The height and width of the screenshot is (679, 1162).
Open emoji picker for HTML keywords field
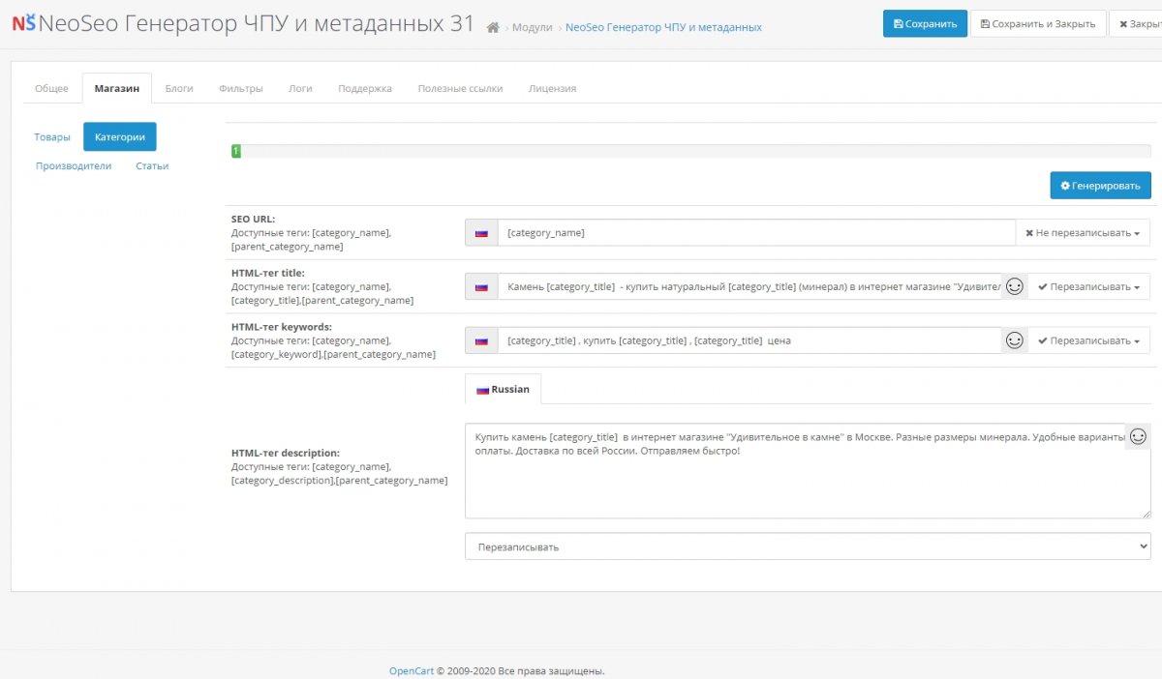(1014, 340)
